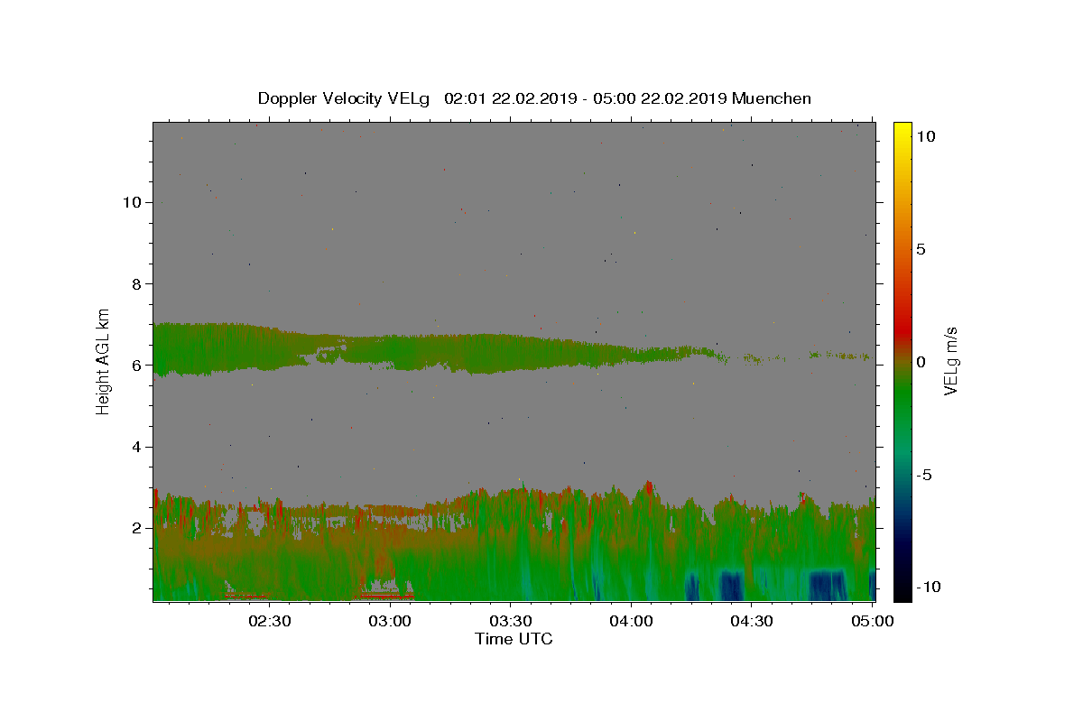Click the colorbar value -5 label

924,475
